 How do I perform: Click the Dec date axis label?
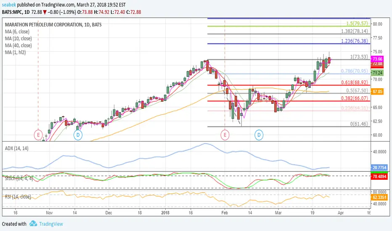[x=109, y=213]
